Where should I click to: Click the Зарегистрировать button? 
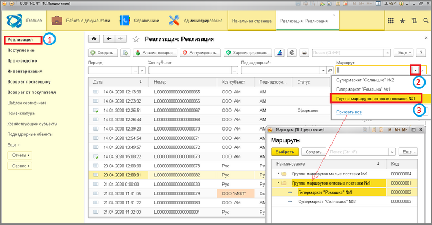click(x=248, y=52)
